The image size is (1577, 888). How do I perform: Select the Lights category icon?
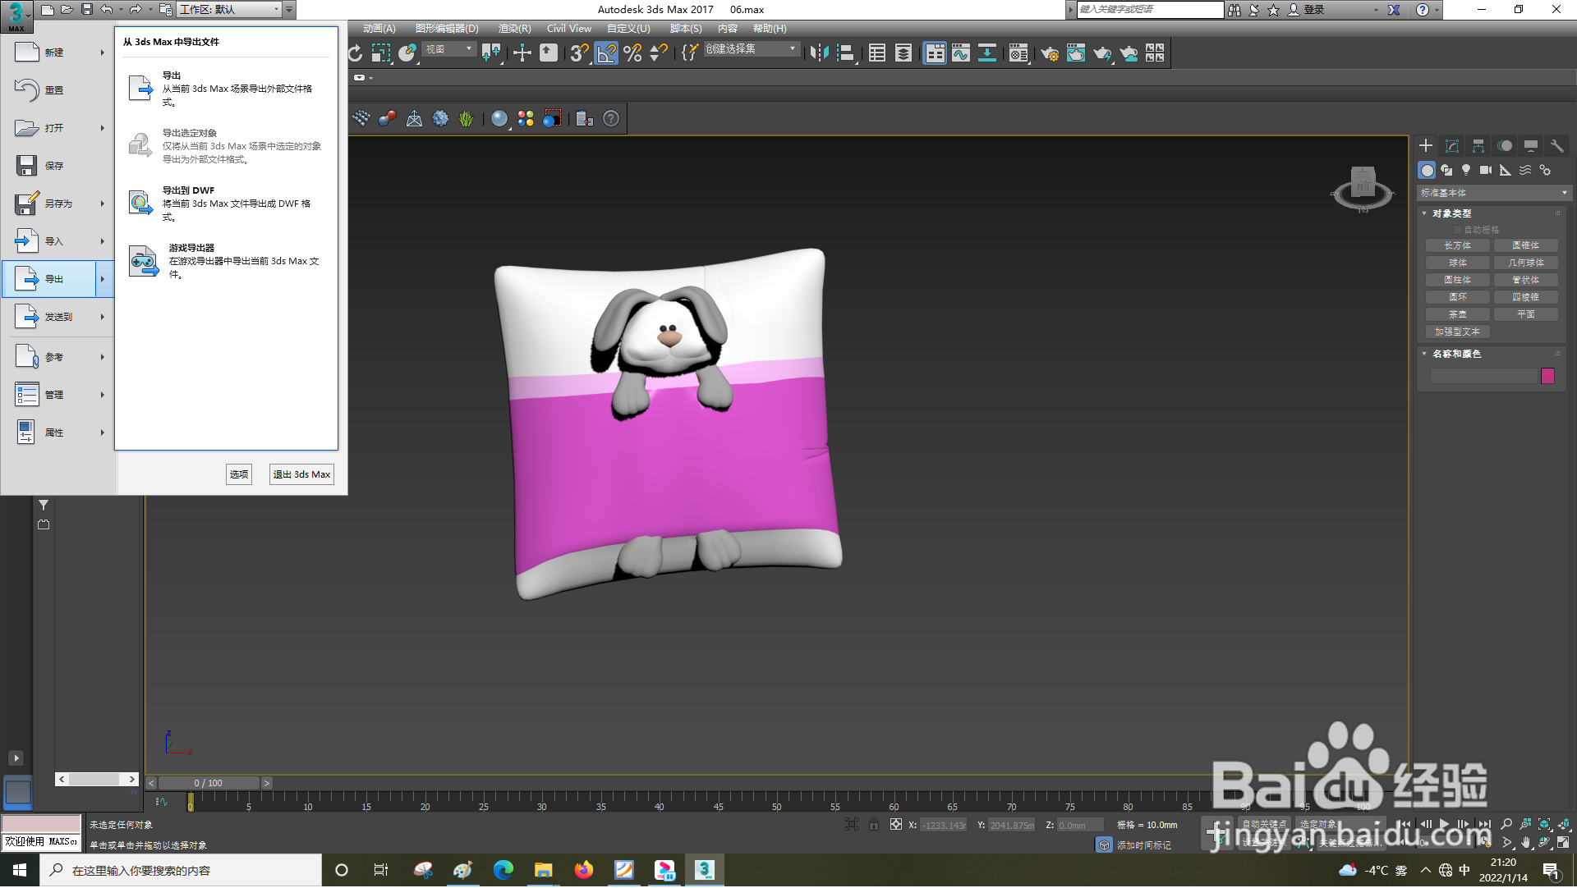[1466, 171]
